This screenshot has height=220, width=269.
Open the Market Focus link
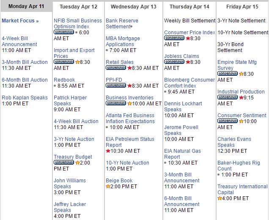(20, 21)
